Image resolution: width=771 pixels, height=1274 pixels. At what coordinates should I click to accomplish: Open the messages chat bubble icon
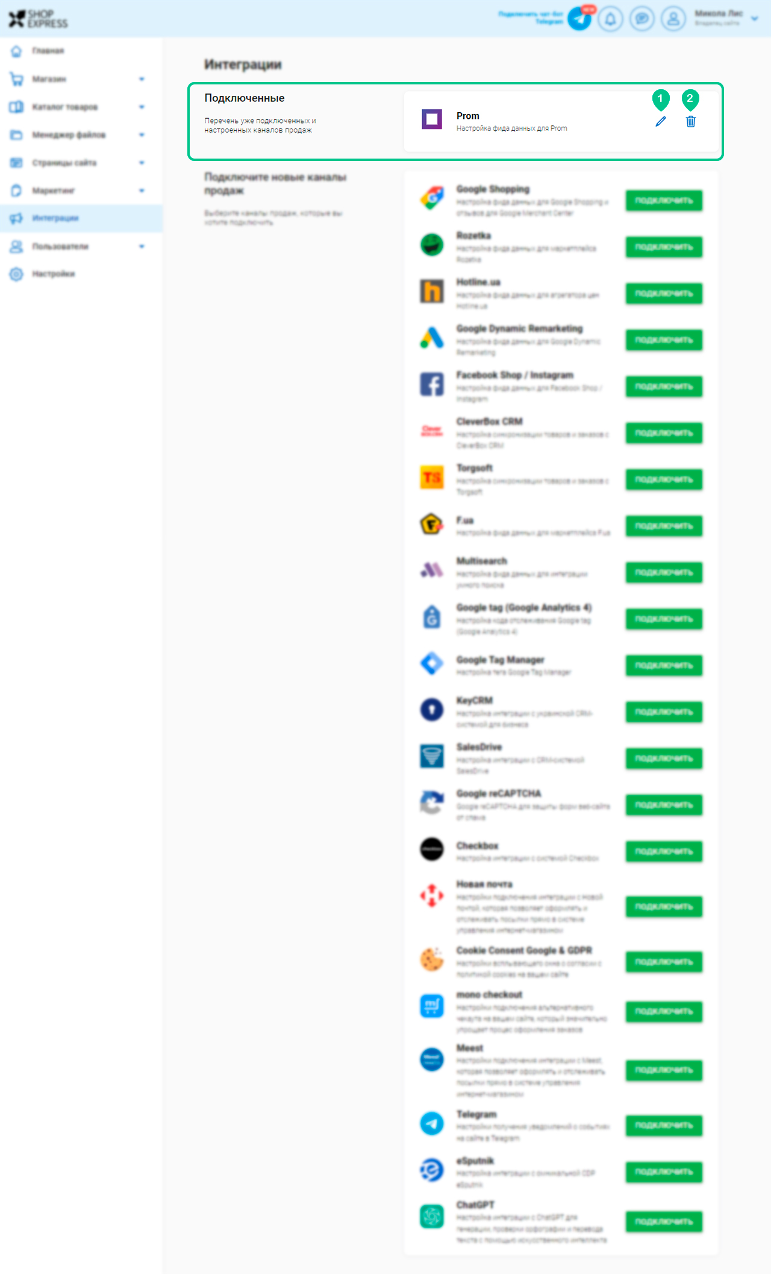(x=642, y=19)
